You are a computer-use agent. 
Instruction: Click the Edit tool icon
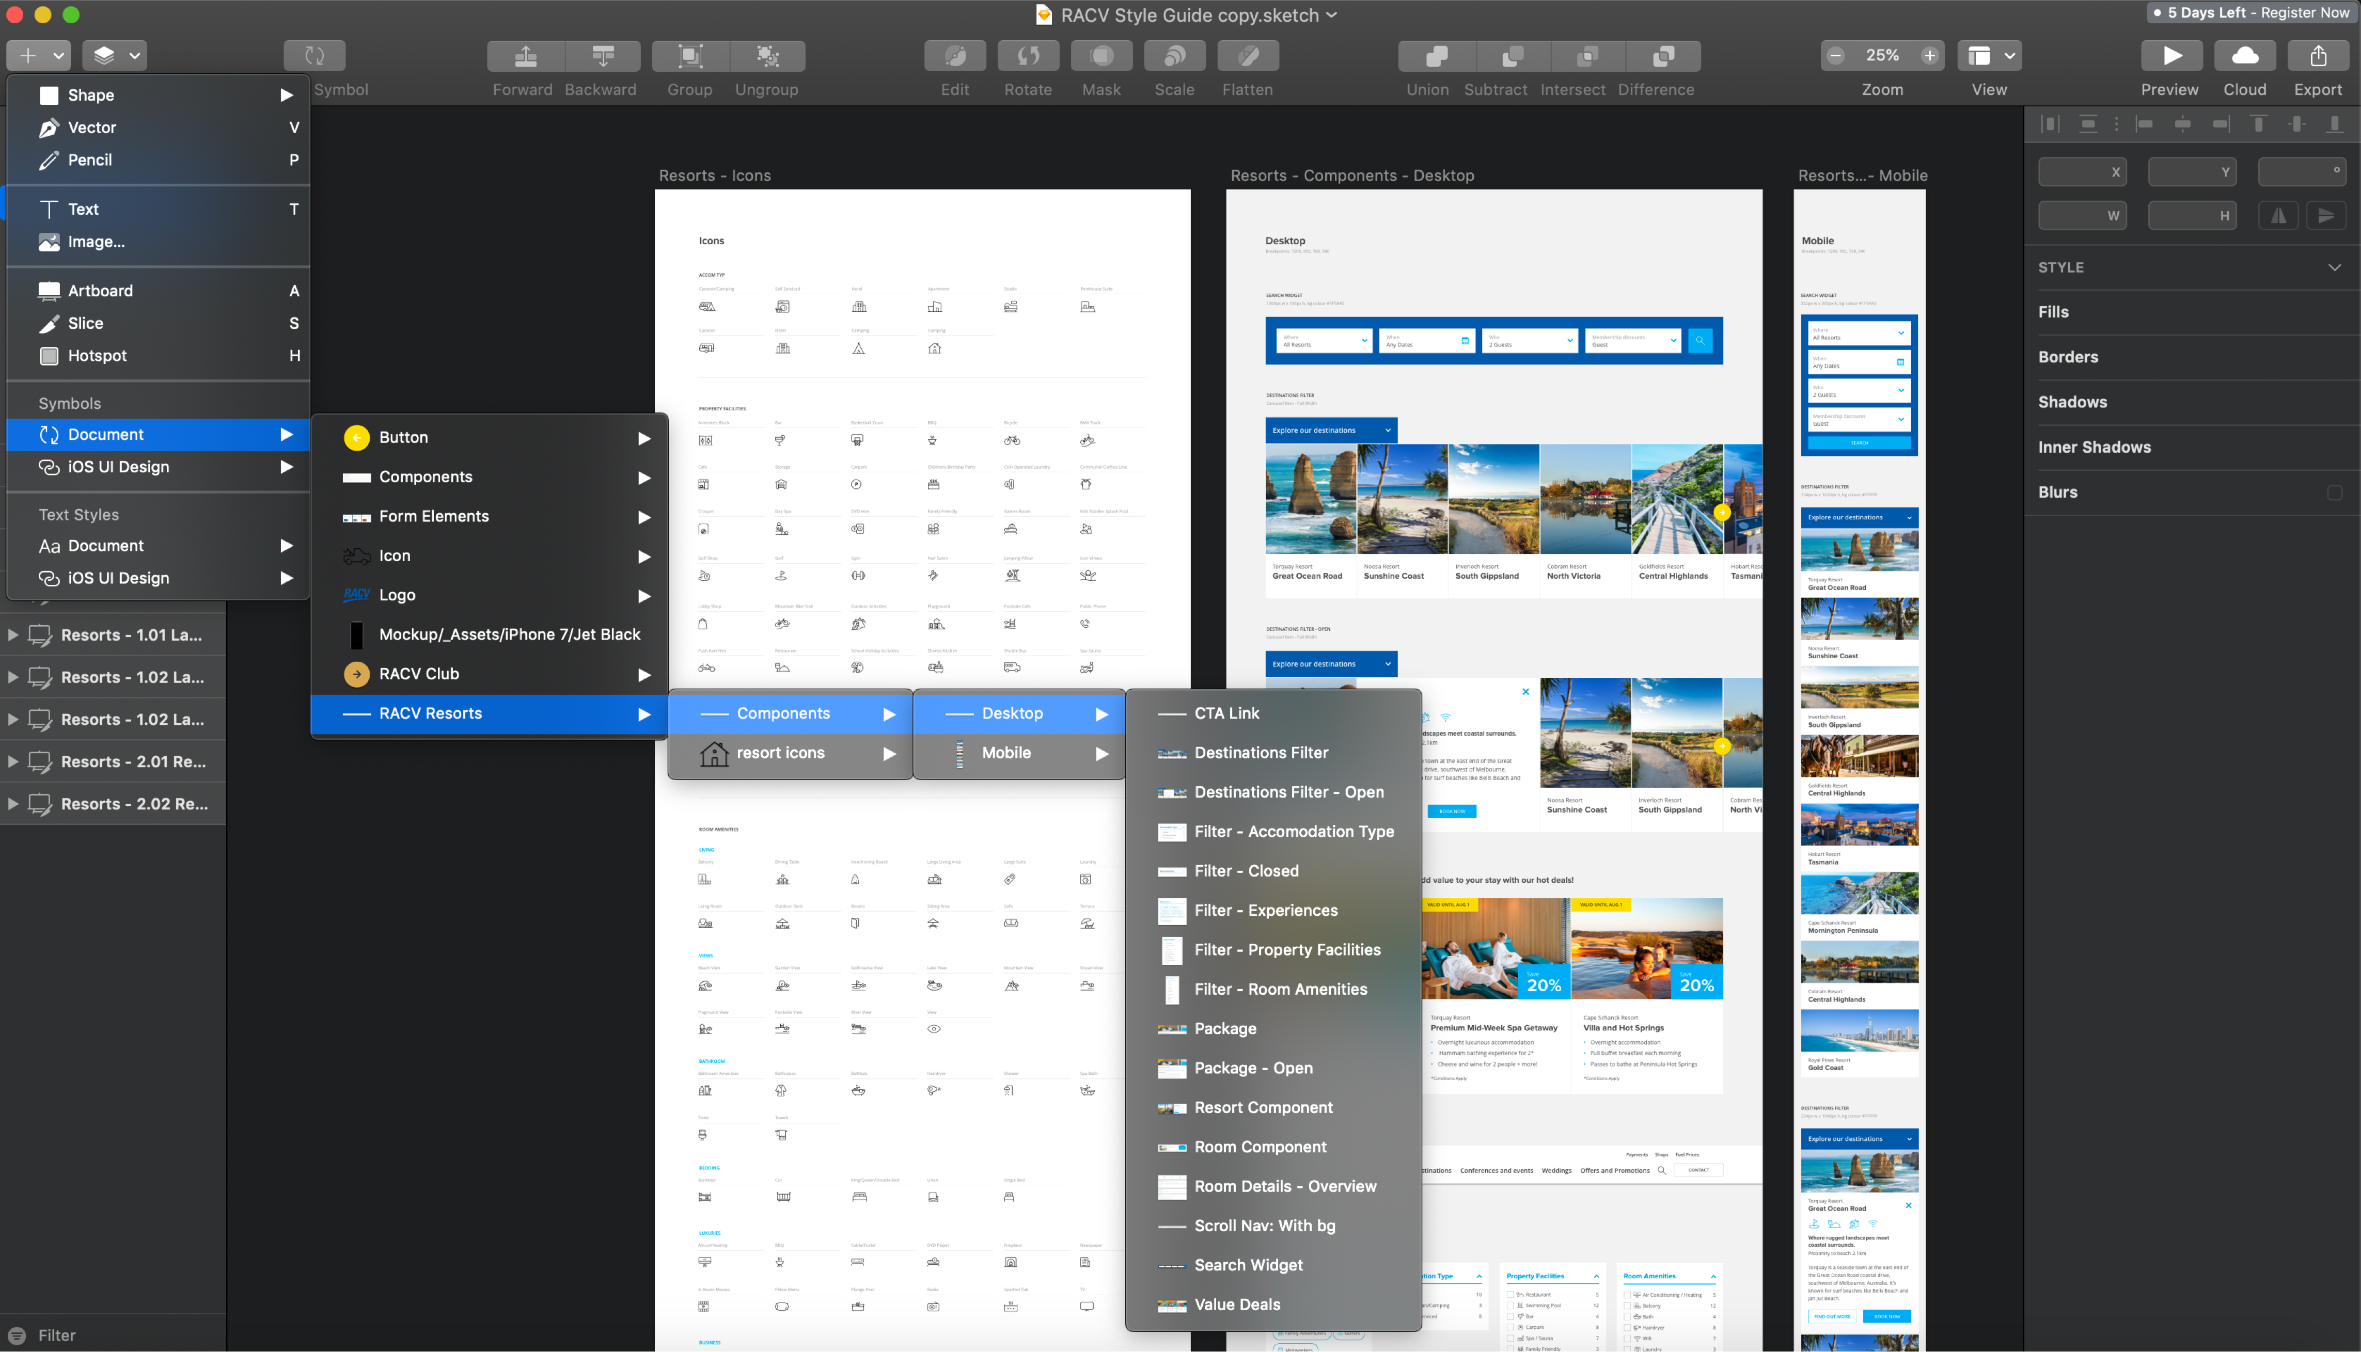coord(955,56)
